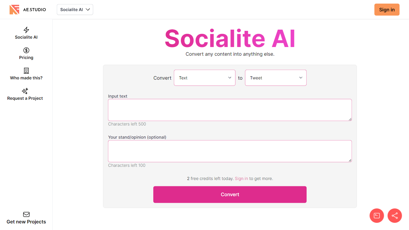Click the sparkles Request a Project icon

pyautogui.click(x=25, y=91)
